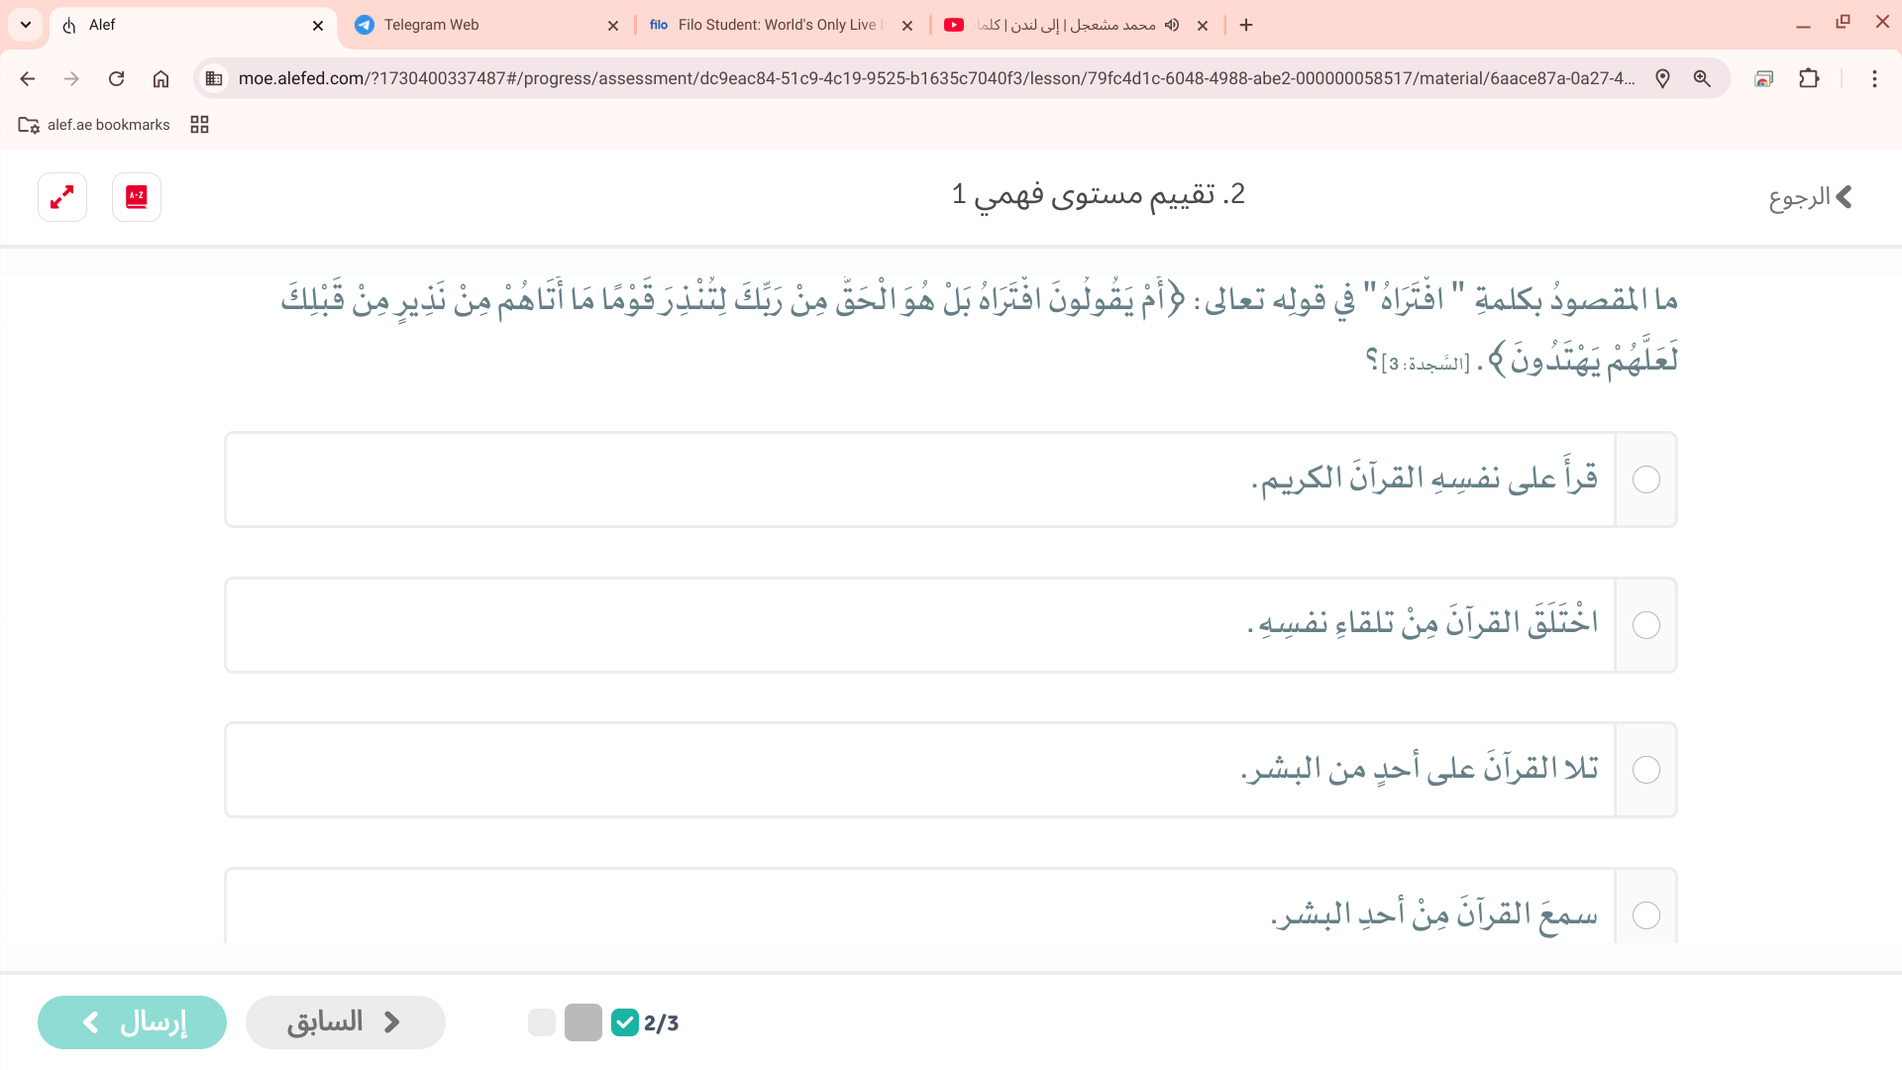Open the tab search dropdown arrow
The width and height of the screenshot is (1902, 1070).
pos(26,25)
